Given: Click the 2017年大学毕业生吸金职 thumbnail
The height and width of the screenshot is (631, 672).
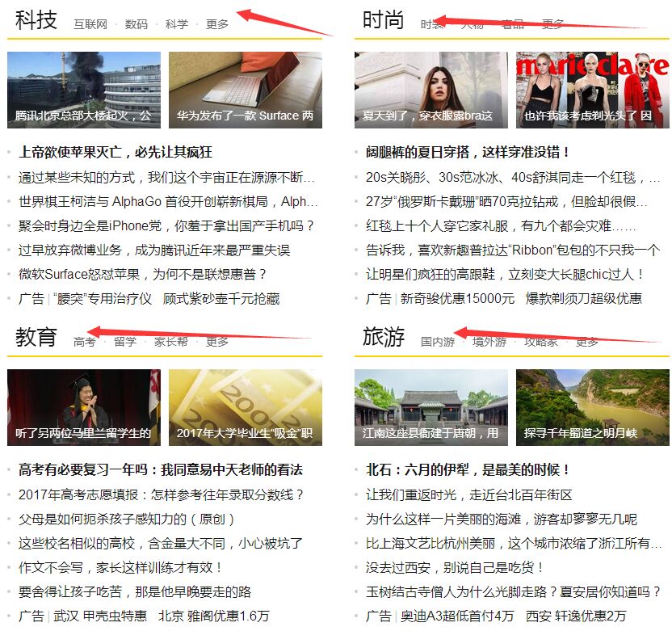Looking at the screenshot, I should pos(247,404).
